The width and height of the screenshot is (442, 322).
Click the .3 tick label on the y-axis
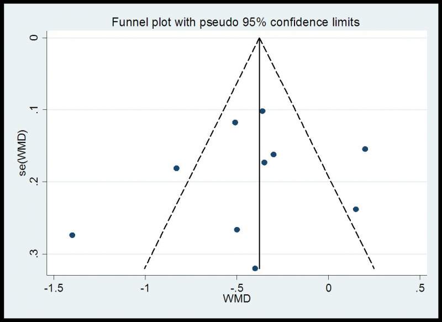pyautogui.click(x=35, y=254)
